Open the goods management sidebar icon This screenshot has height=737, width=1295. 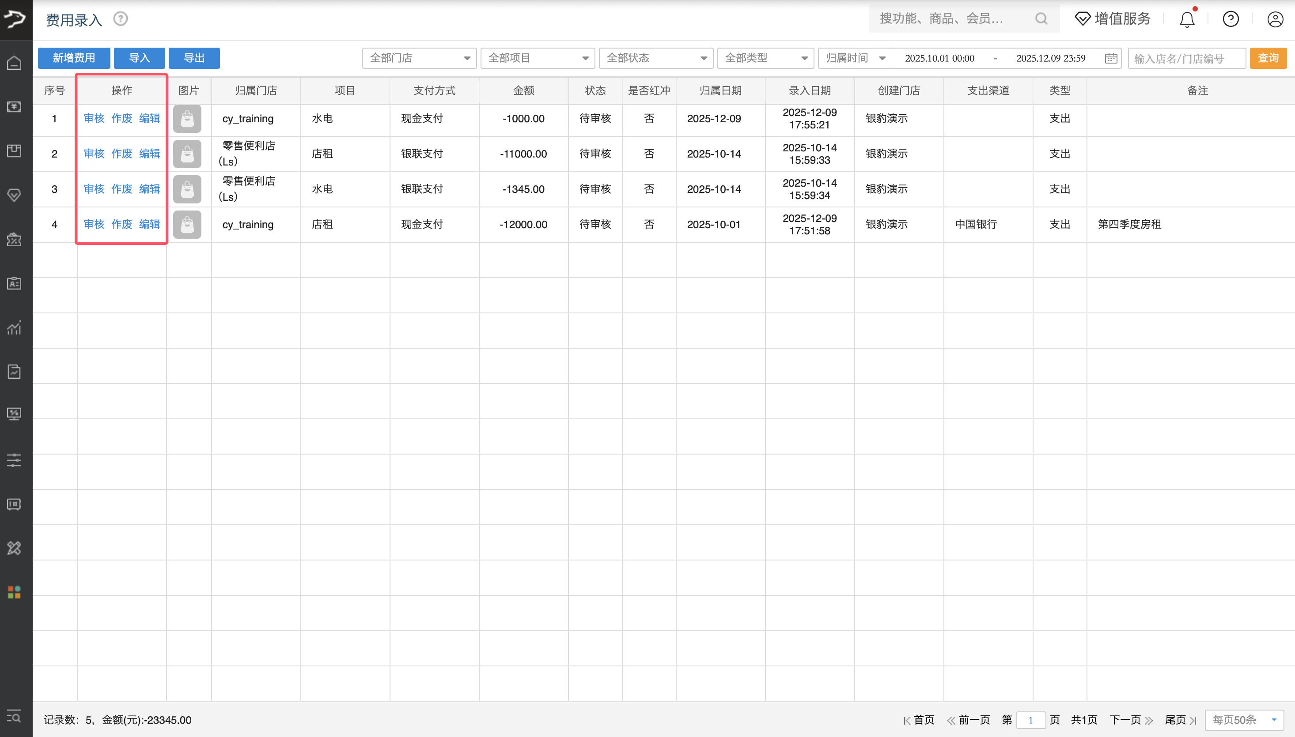click(14, 150)
